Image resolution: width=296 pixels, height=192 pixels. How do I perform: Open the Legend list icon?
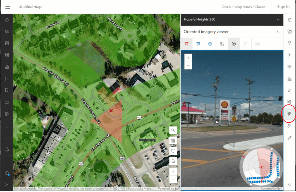tap(7, 78)
